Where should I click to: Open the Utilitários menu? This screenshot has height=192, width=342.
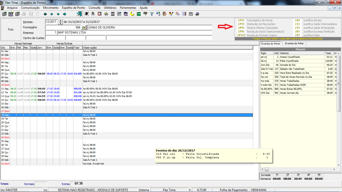click(110, 8)
